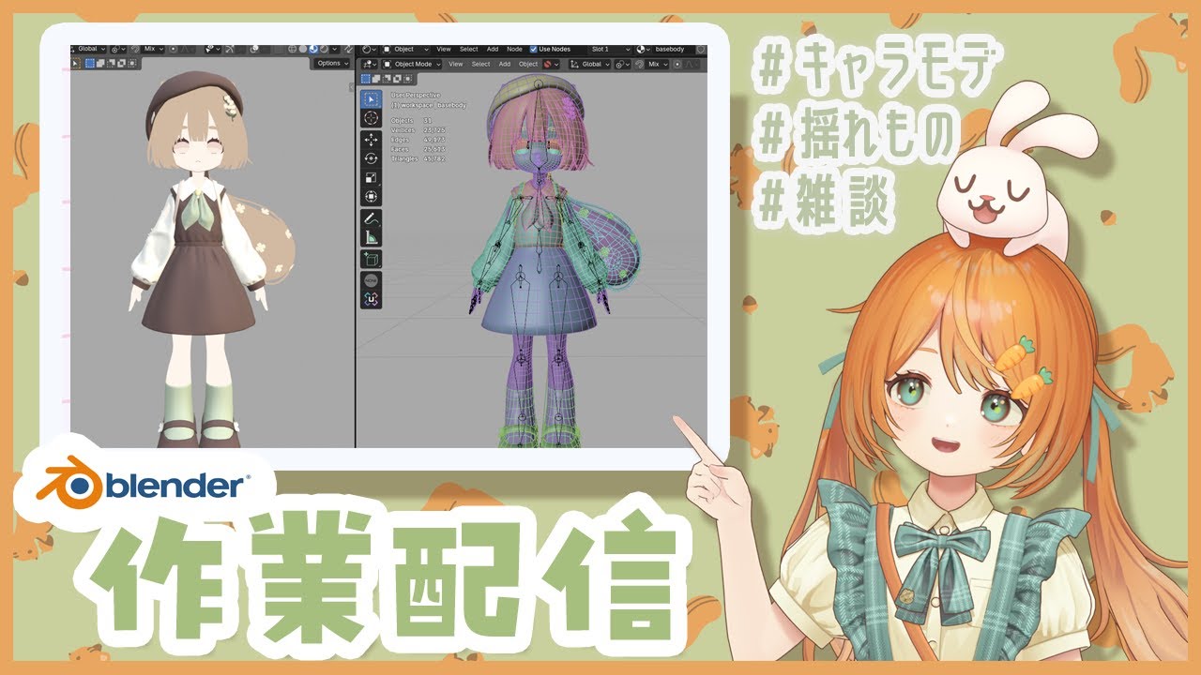Select the Add Cube tool

pos(372,258)
